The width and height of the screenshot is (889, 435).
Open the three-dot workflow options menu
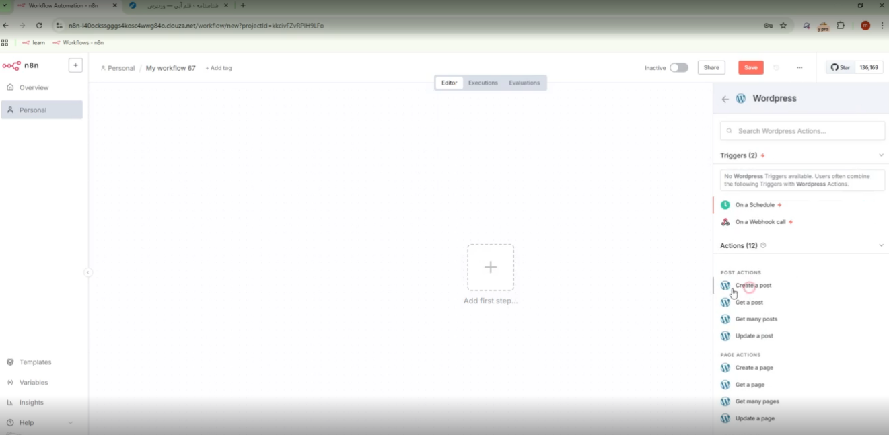pyautogui.click(x=799, y=68)
